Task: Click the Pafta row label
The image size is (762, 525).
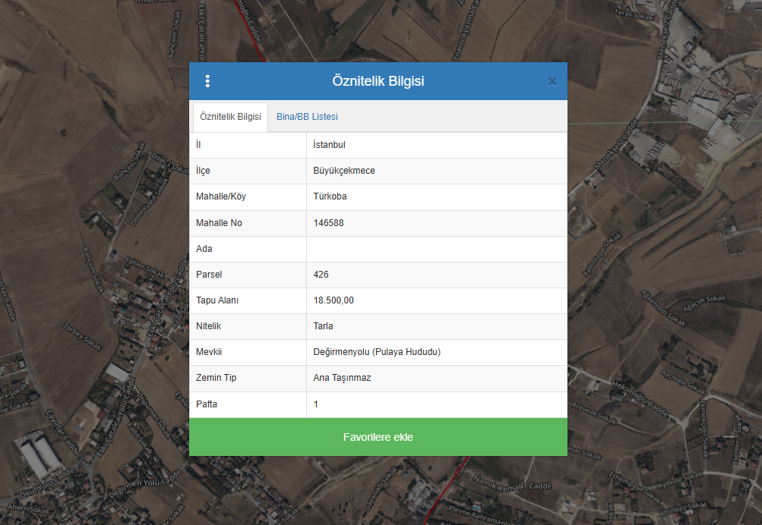Action: (207, 404)
